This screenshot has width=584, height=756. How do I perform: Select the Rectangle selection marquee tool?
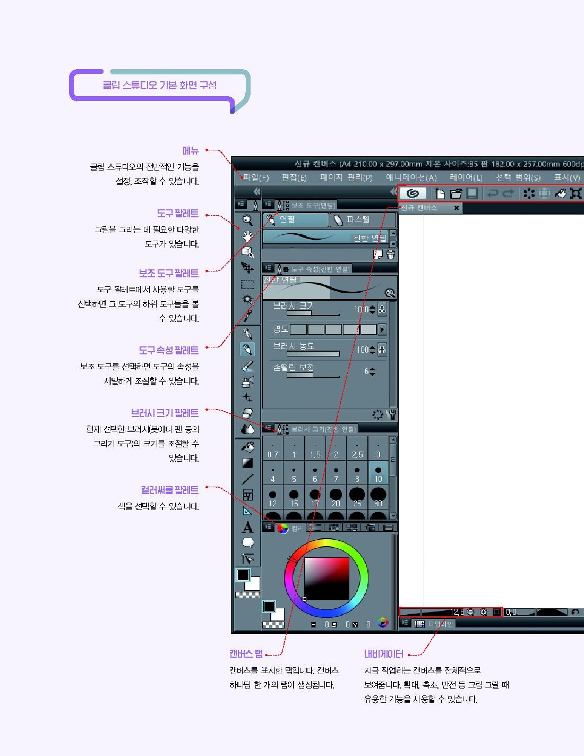pyautogui.click(x=247, y=284)
